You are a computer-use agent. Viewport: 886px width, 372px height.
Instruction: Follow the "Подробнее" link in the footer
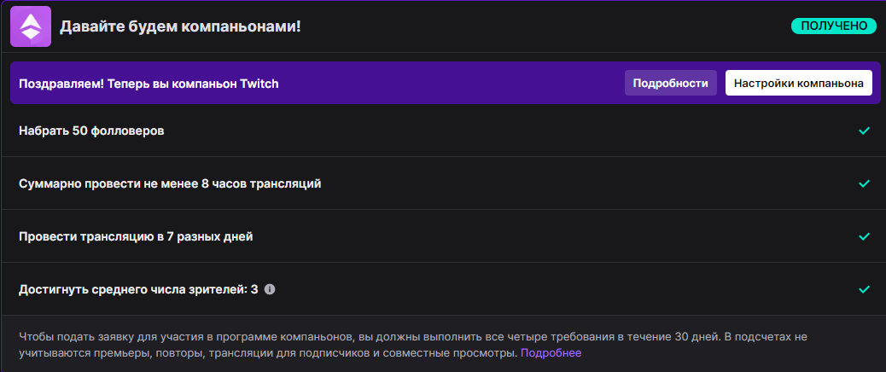coord(551,352)
